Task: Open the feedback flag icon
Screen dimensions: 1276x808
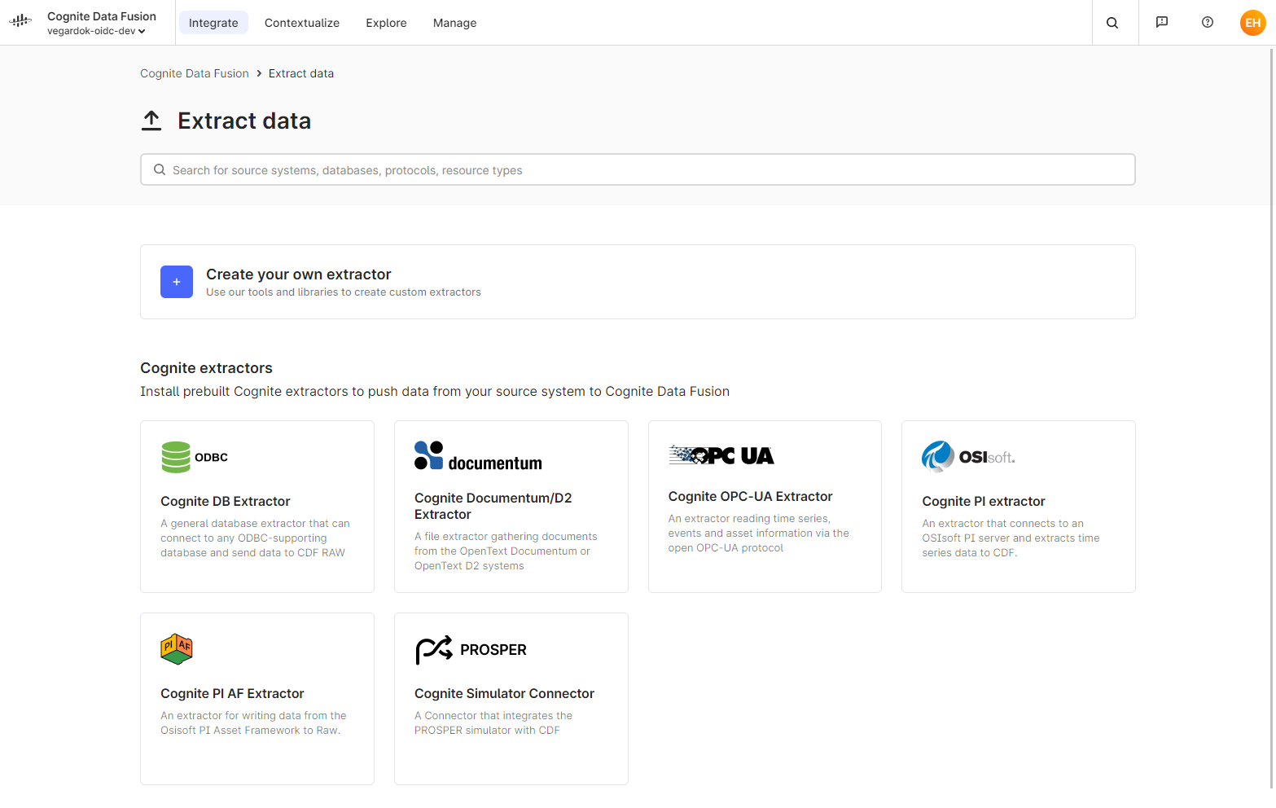Action: tap(1162, 22)
